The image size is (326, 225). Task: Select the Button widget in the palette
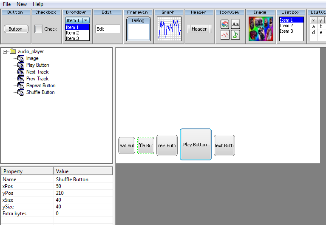coord(16,29)
